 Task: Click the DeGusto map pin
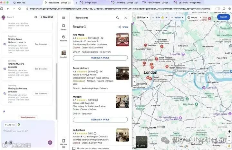point(145,45)
